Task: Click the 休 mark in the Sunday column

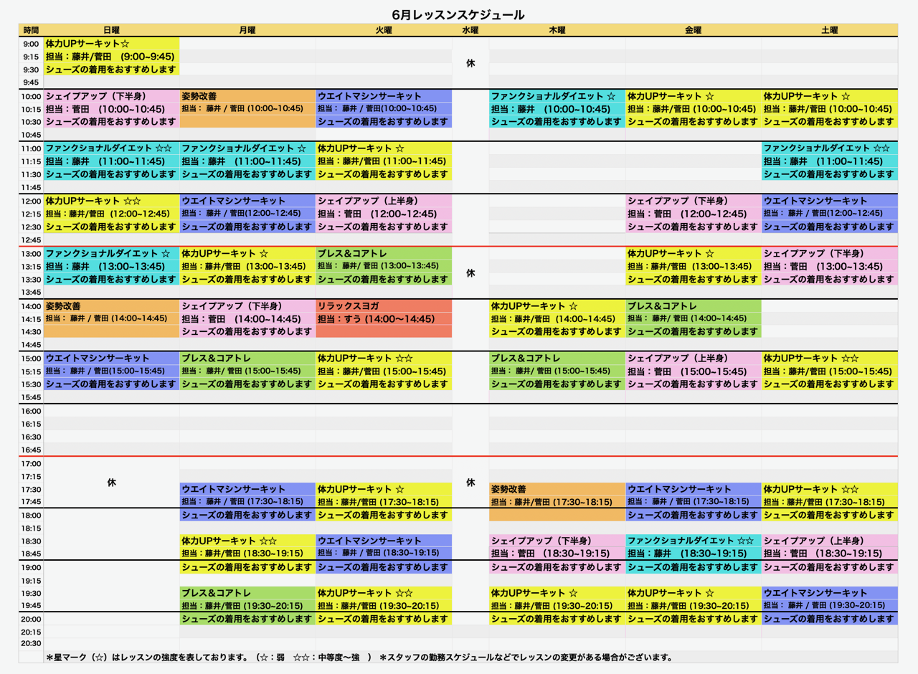Action: click(111, 483)
